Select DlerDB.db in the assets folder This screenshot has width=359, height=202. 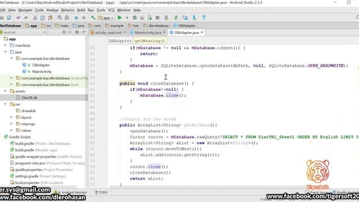click(29, 98)
